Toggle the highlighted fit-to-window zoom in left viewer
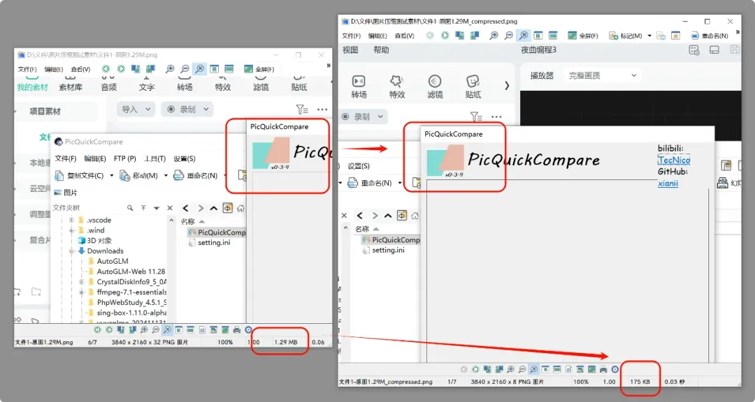 (x=199, y=69)
